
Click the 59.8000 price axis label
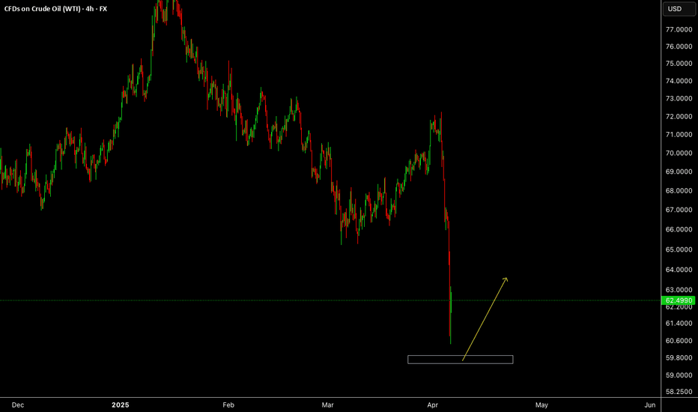coord(679,357)
